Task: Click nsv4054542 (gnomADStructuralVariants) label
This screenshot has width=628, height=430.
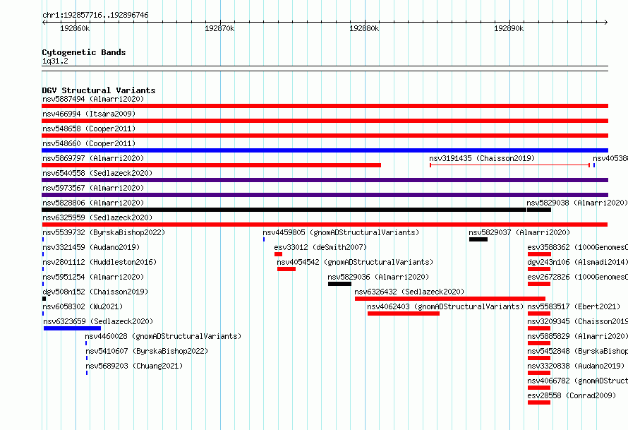Action: (355, 262)
